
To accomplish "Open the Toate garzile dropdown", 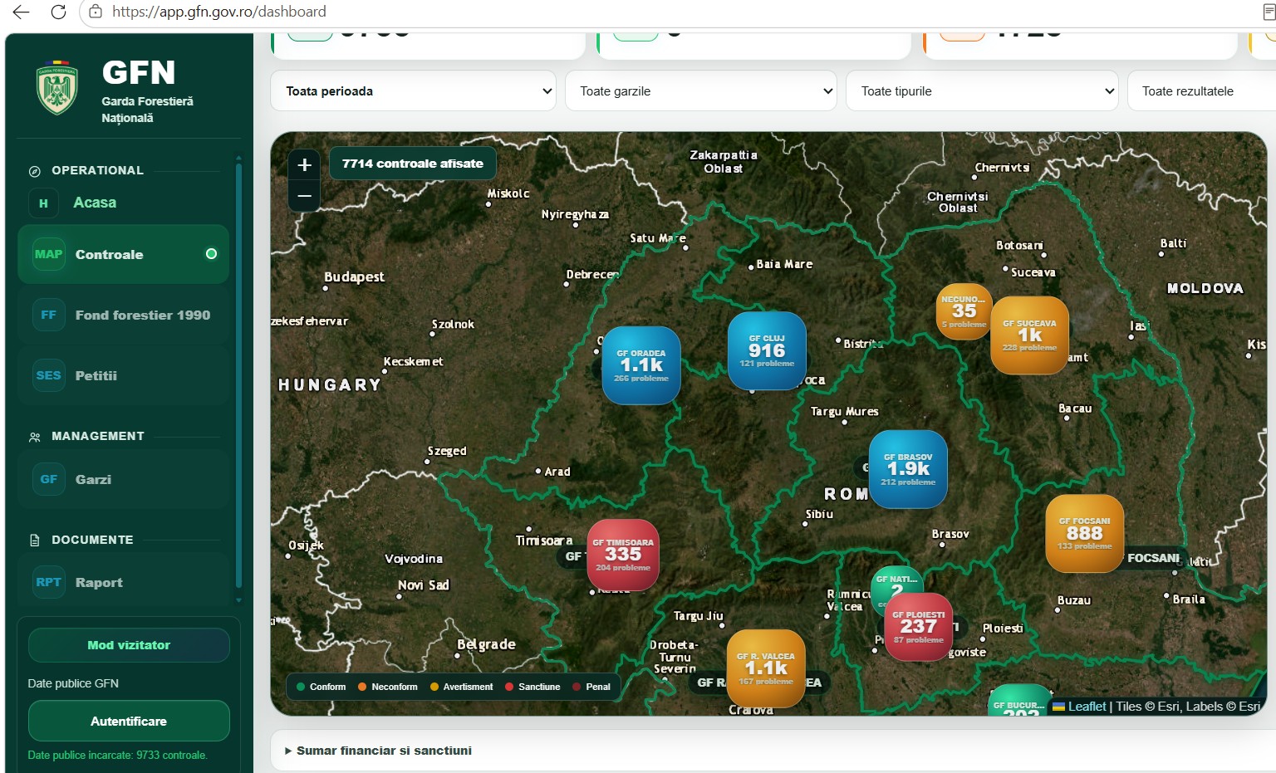I will (701, 91).
